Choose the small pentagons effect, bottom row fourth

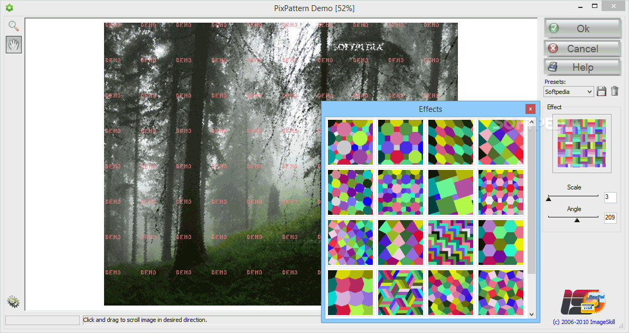click(x=501, y=292)
